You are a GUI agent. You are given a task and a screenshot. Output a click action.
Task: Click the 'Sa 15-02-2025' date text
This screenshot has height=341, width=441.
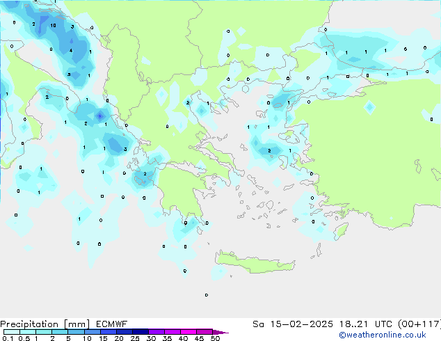(x=293, y=324)
